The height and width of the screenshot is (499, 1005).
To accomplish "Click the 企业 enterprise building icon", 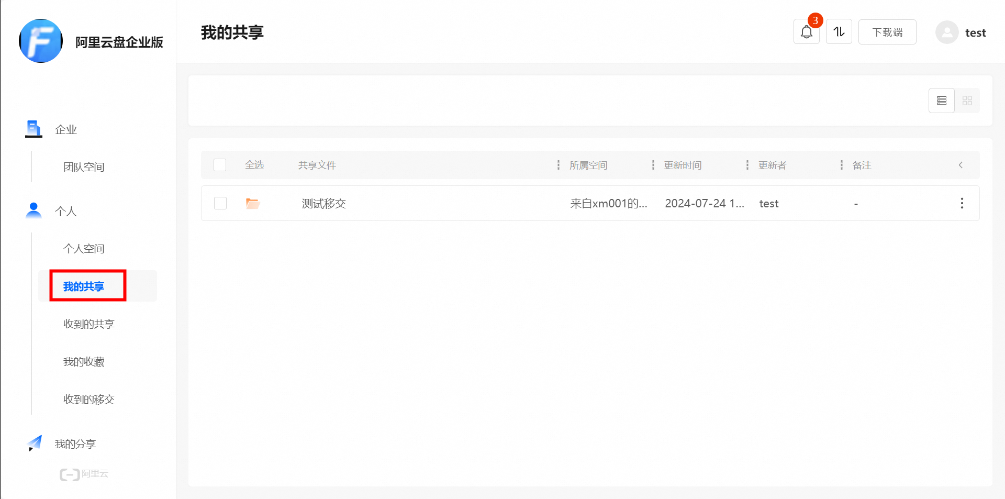I will [x=33, y=129].
